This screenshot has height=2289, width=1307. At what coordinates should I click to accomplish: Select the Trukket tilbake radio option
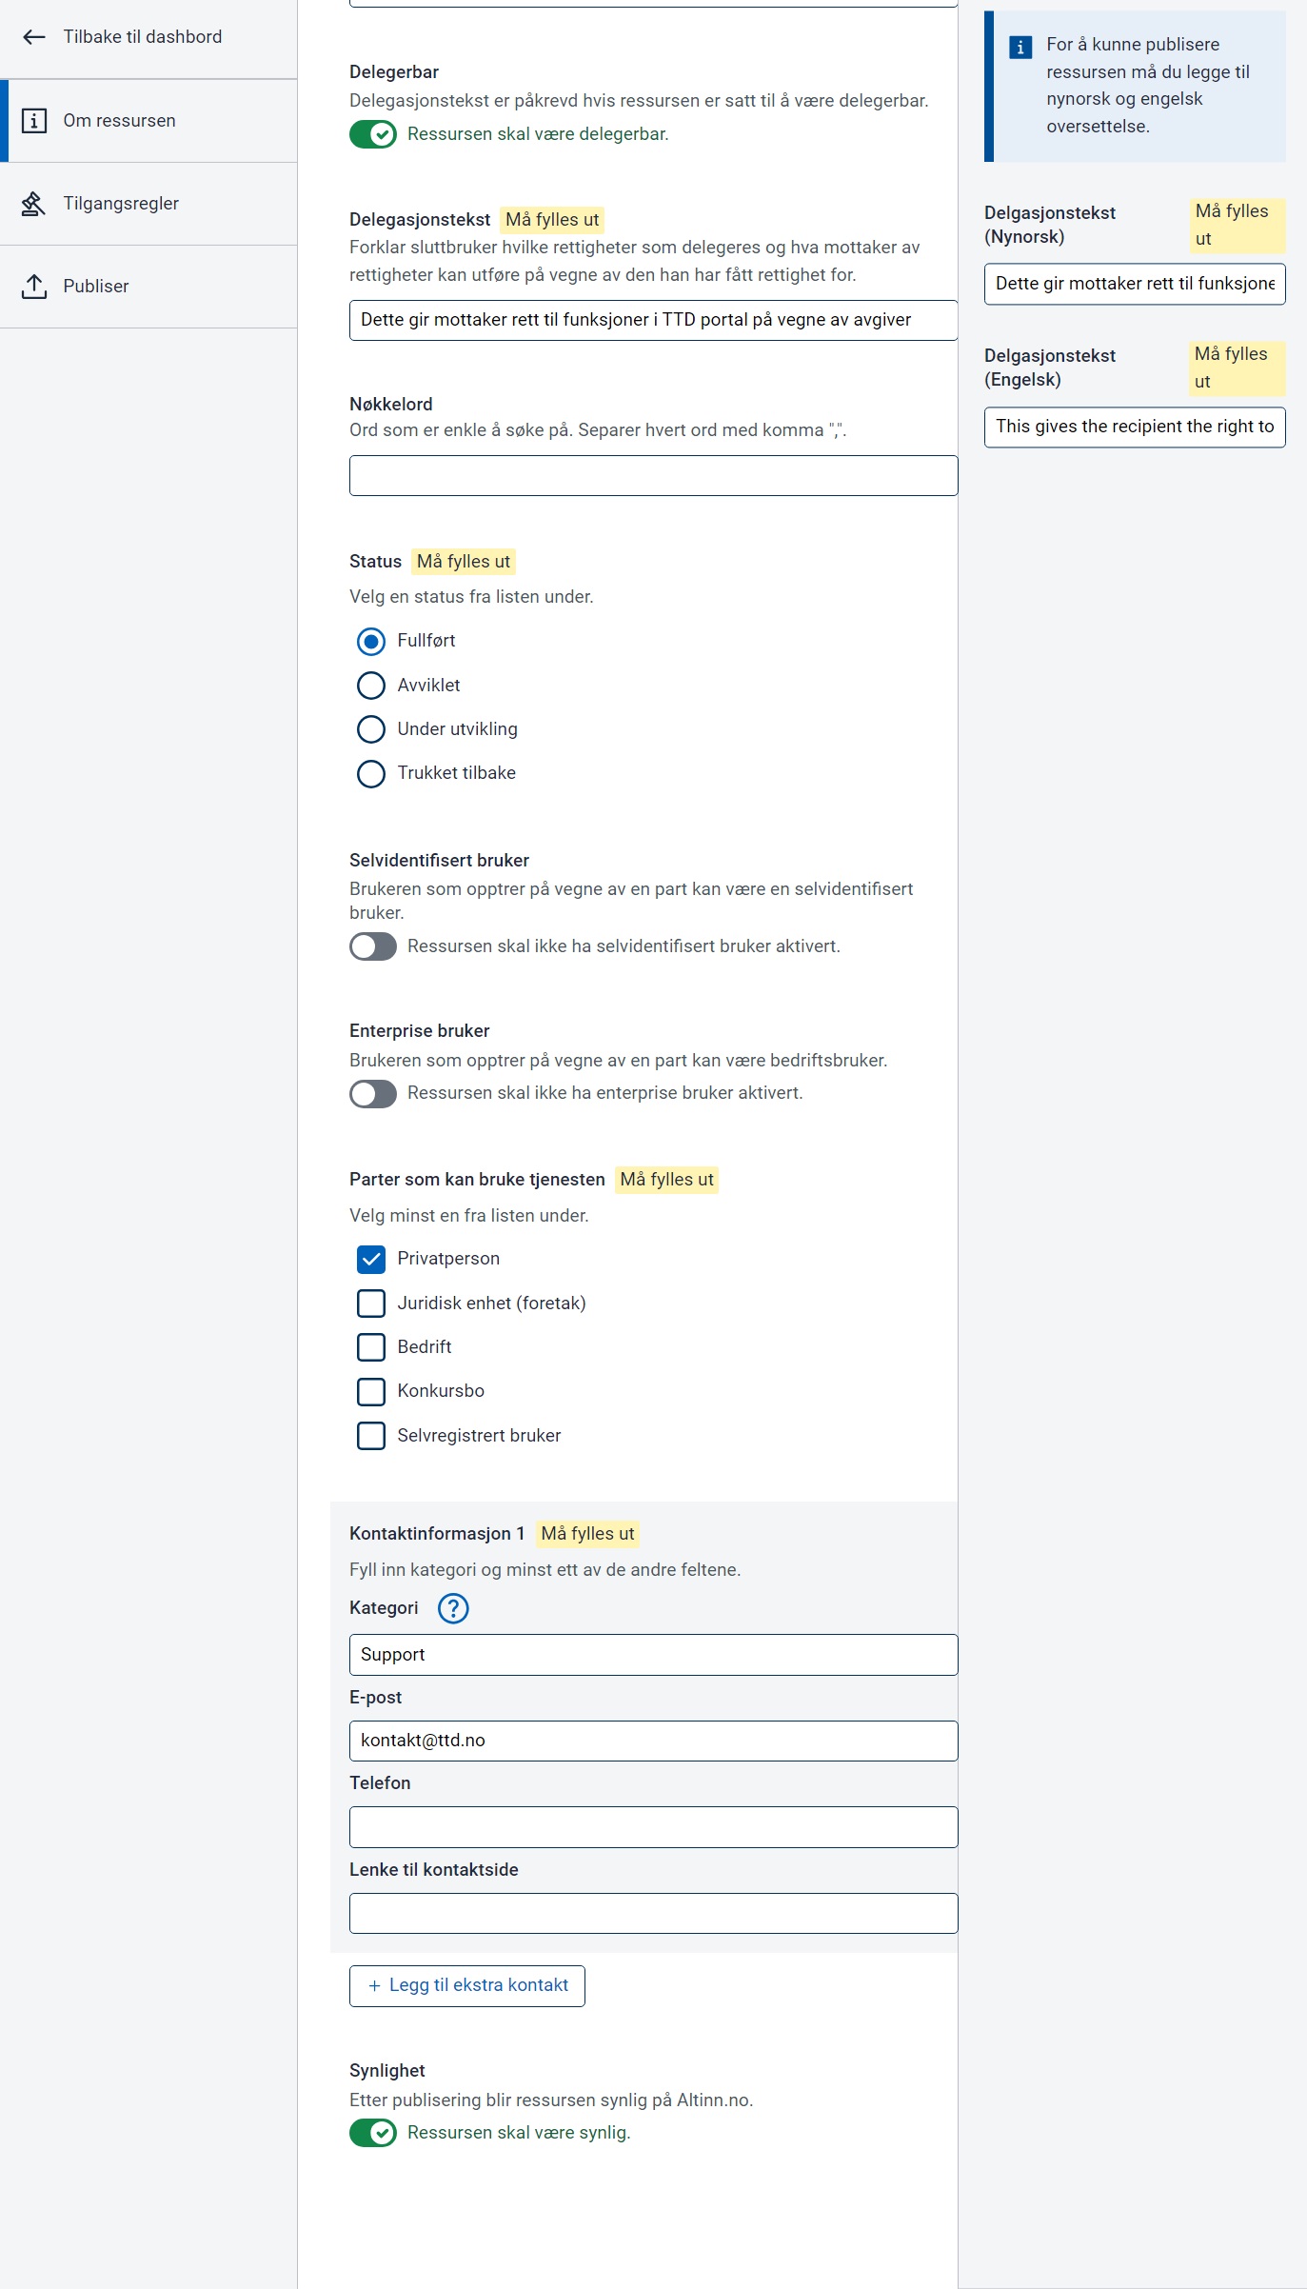(x=371, y=773)
